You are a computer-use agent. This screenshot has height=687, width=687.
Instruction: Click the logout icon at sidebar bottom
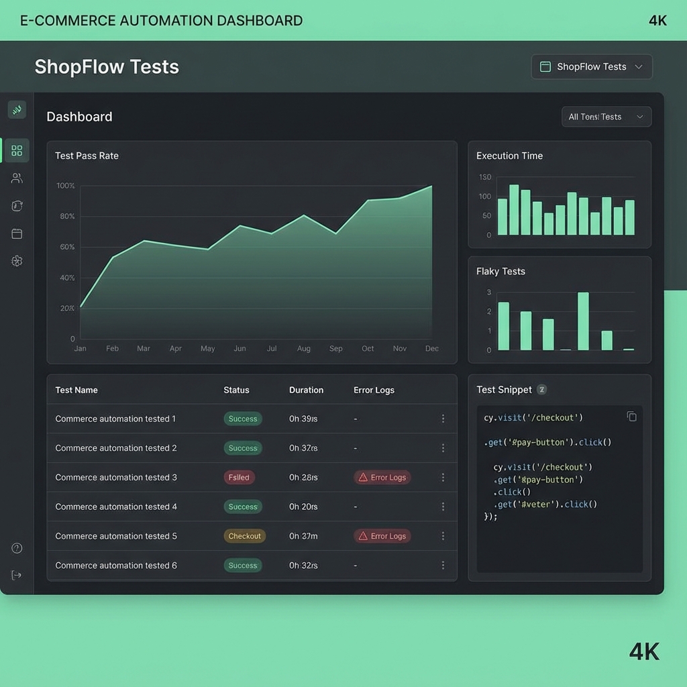[x=16, y=575]
